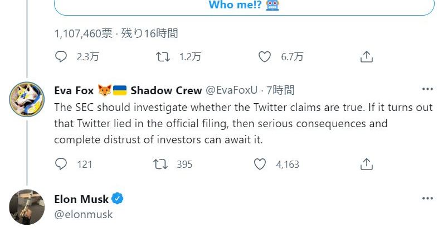443x232 pixels.
Task: Like the poll tweet with 6.7万 likes
Action: (x=265, y=57)
